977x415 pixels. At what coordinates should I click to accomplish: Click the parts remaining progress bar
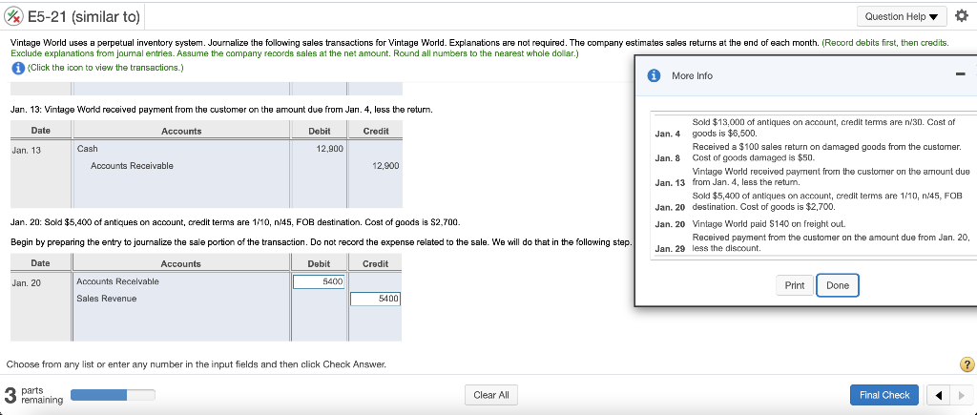pos(113,395)
